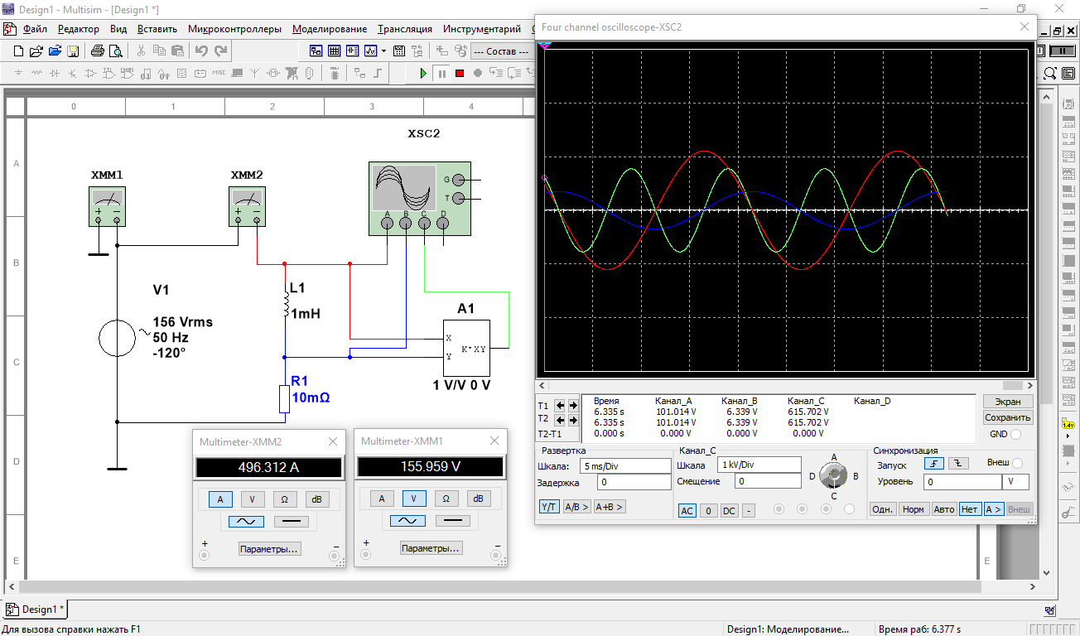Click the New design toolbar icon

tap(18, 51)
